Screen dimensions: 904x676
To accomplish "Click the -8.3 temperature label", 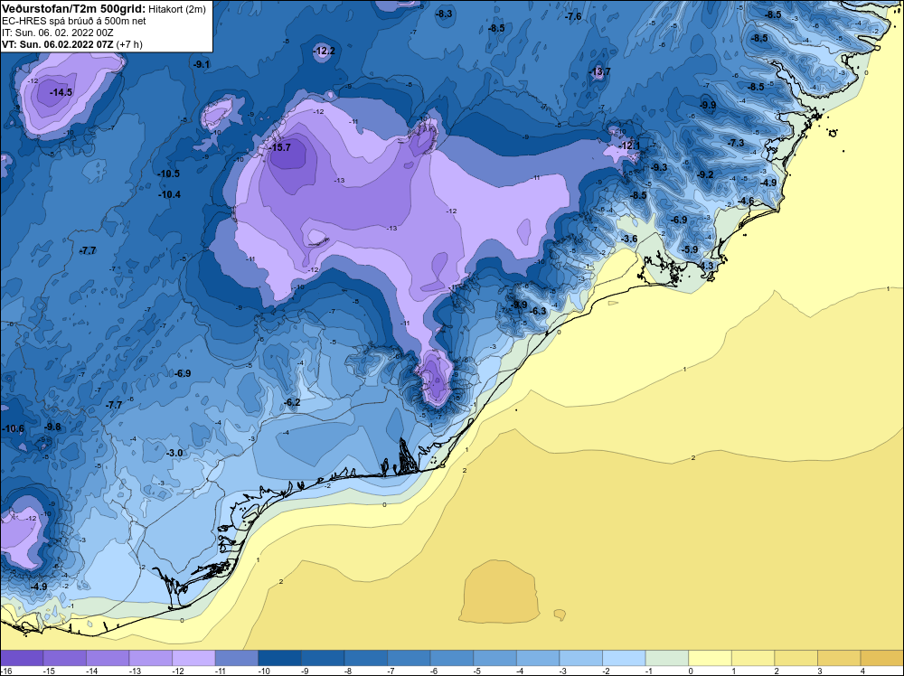I will [x=444, y=14].
